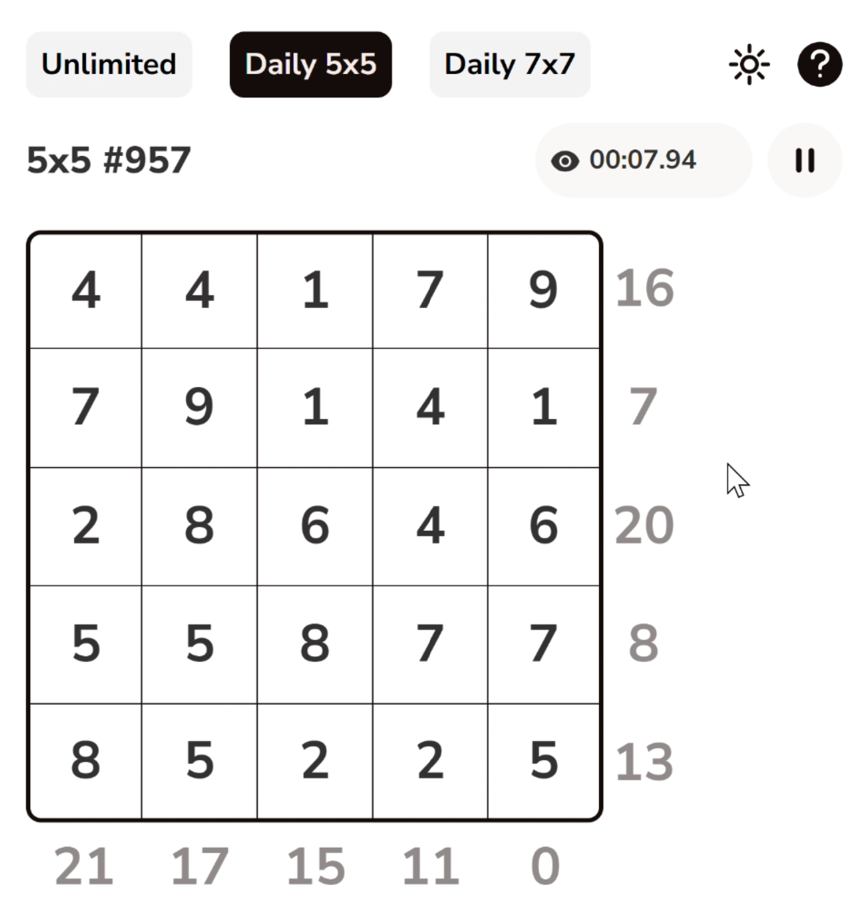Click the 1 in the top row
862x908 pixels.
tap(315, 290)
